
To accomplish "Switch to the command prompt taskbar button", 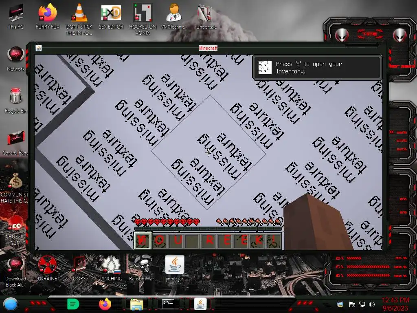I will click(x=168, y=304).
